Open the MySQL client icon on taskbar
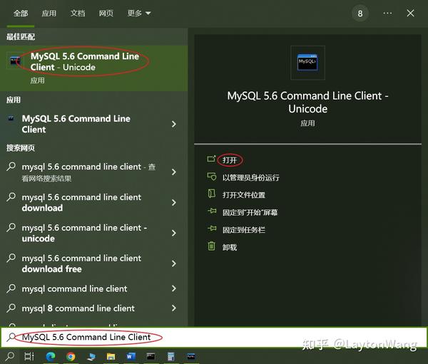The image size is (428, 364). click(x=190, y=356)
